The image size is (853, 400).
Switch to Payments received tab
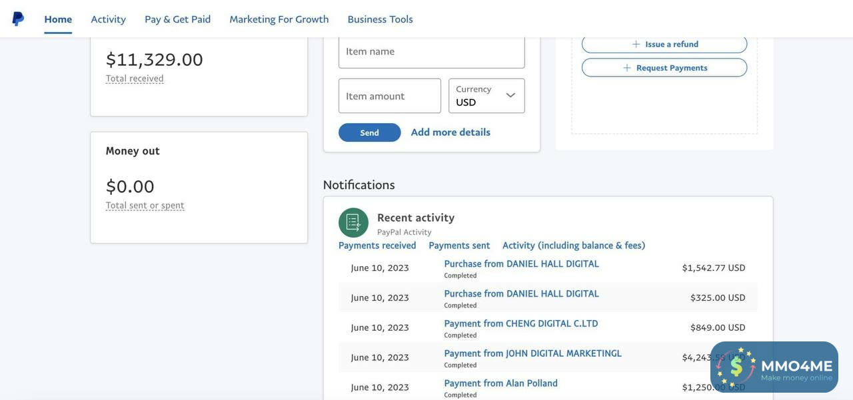click(x=377, y=246)
